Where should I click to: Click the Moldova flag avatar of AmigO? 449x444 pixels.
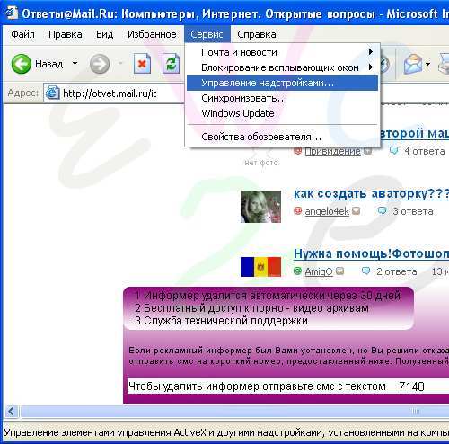point(260,267)
